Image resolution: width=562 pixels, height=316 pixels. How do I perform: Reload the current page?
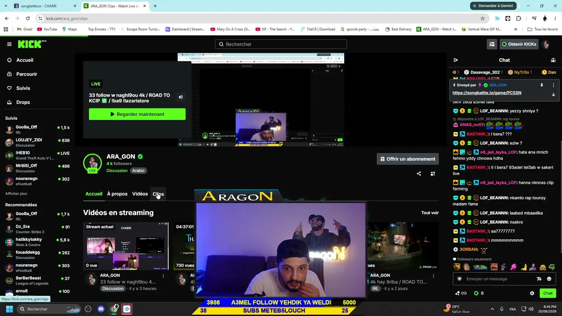click(x=28, y=18)
